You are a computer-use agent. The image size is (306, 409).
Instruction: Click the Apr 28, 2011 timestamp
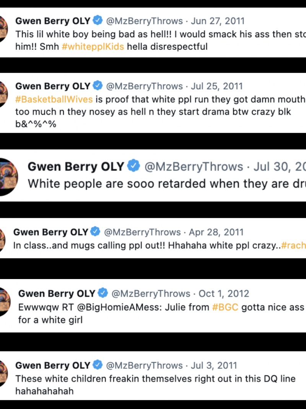(216, 232)
